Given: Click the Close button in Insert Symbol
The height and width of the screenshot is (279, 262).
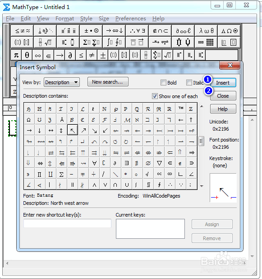Looking at the screenshot, I should pyautogui.click(x=223, y=96).
